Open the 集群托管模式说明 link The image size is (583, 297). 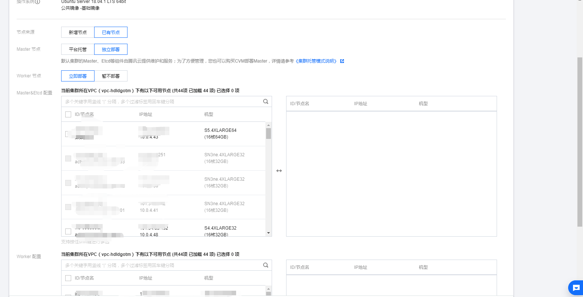(x=316, y=61)
